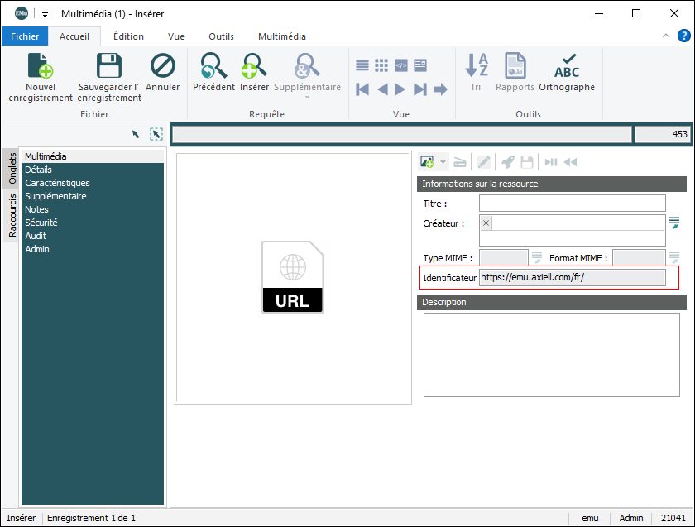The width and height of the screenshot is (695, 527).
Task: Open the Fichier menu
Action: pos(25,36)
